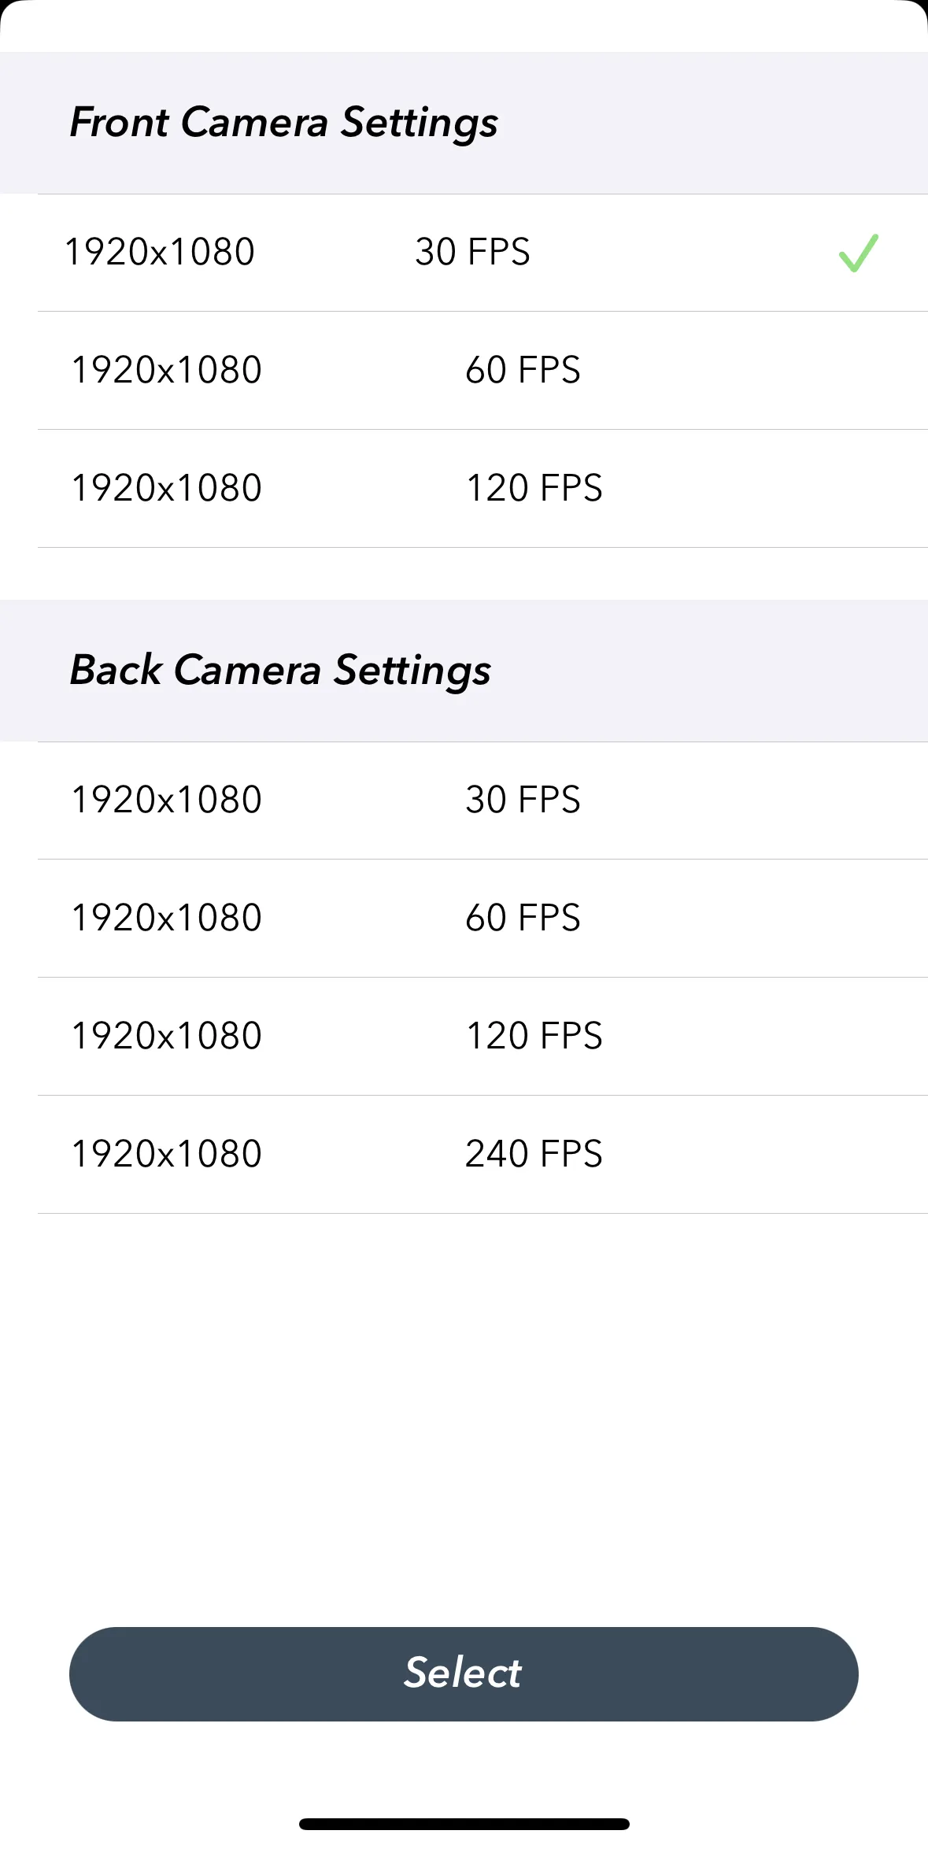
Task: Tap blank area between 240 FPS row and Select
Action: [x=464, y=1417]
